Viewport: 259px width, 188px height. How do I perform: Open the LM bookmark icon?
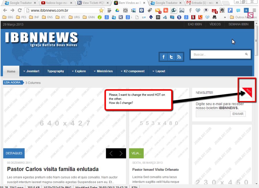[144, 17]
